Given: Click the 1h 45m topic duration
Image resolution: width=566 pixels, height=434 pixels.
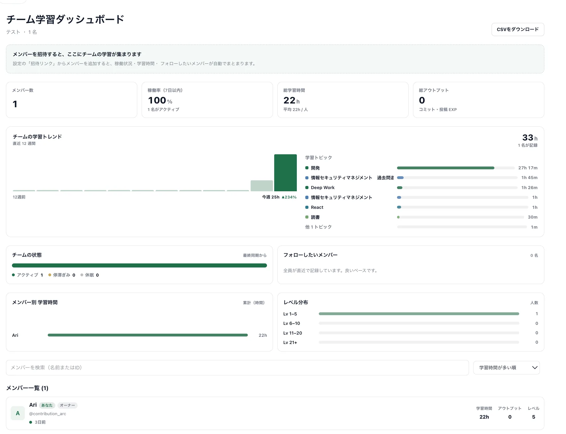Looking at the screenshot, I should coord(529,177).
